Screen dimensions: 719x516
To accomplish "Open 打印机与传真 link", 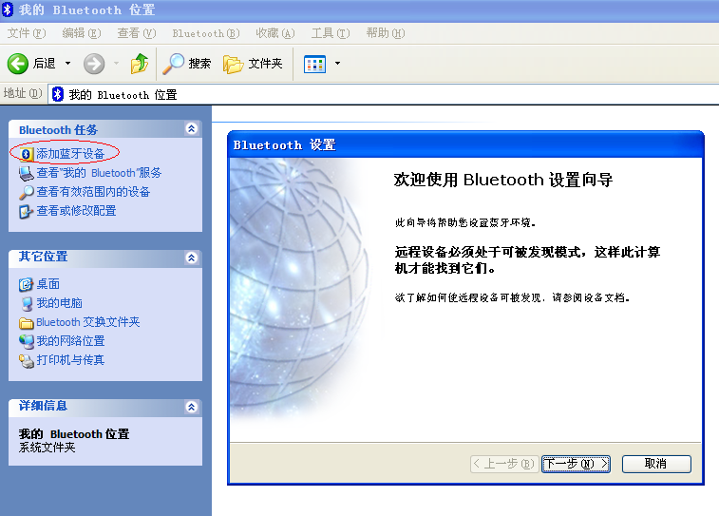I will (x=70, y=360).
